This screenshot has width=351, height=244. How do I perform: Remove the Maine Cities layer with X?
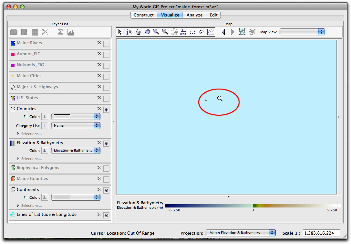pyautogui.click(x=99, y=76)
